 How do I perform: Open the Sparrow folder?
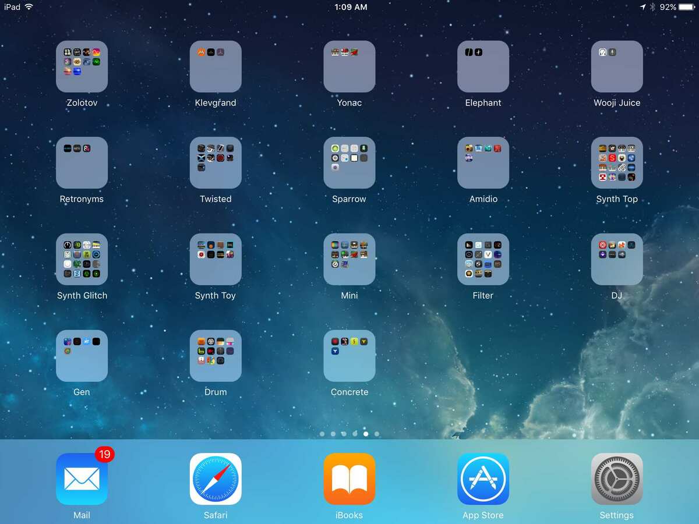pos(349,163)
